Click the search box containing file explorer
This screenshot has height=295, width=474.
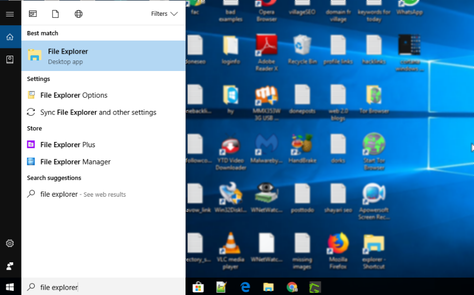point(103,287)
